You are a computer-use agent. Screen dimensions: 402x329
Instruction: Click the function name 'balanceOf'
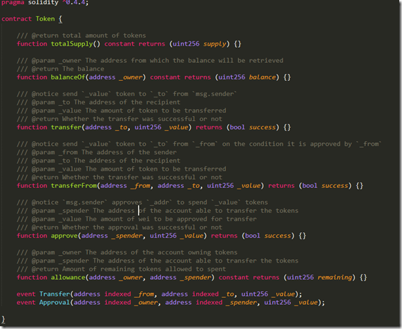point(68,77)
